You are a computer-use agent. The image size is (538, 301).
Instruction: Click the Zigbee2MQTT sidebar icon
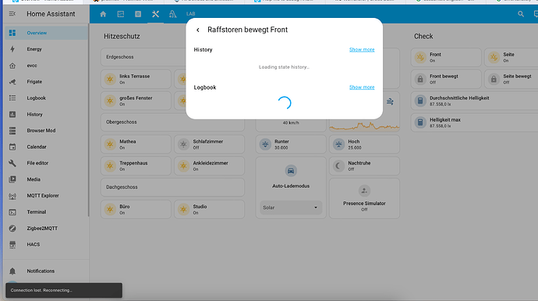[12, 228]
